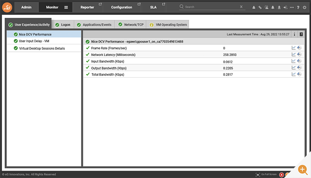Image resolution: width=311 pixels, height=178 pixels.
Task: Click the value 0.2205
Action: (228, 68)
